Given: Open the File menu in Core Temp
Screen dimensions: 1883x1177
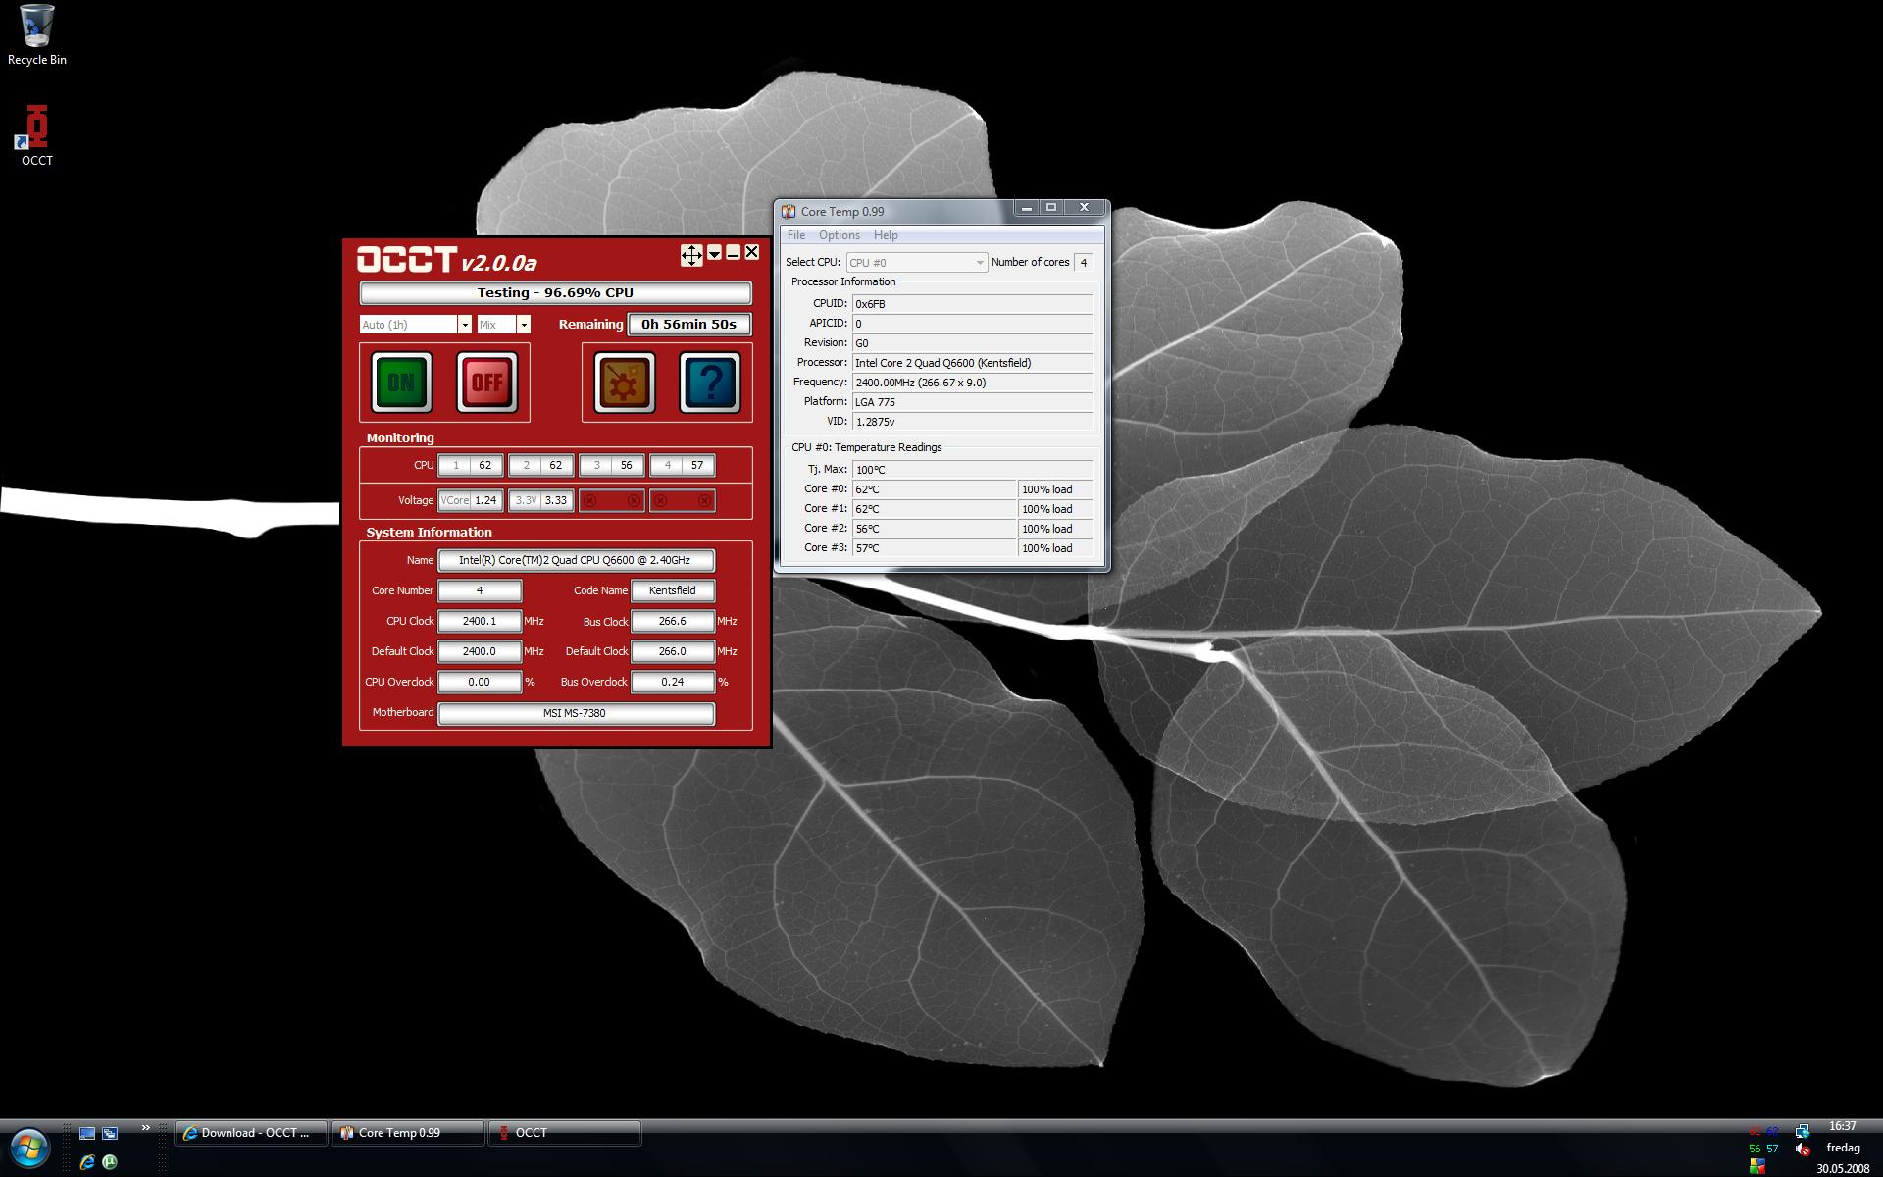Looking at the screenshot, I should click(796, 235).
